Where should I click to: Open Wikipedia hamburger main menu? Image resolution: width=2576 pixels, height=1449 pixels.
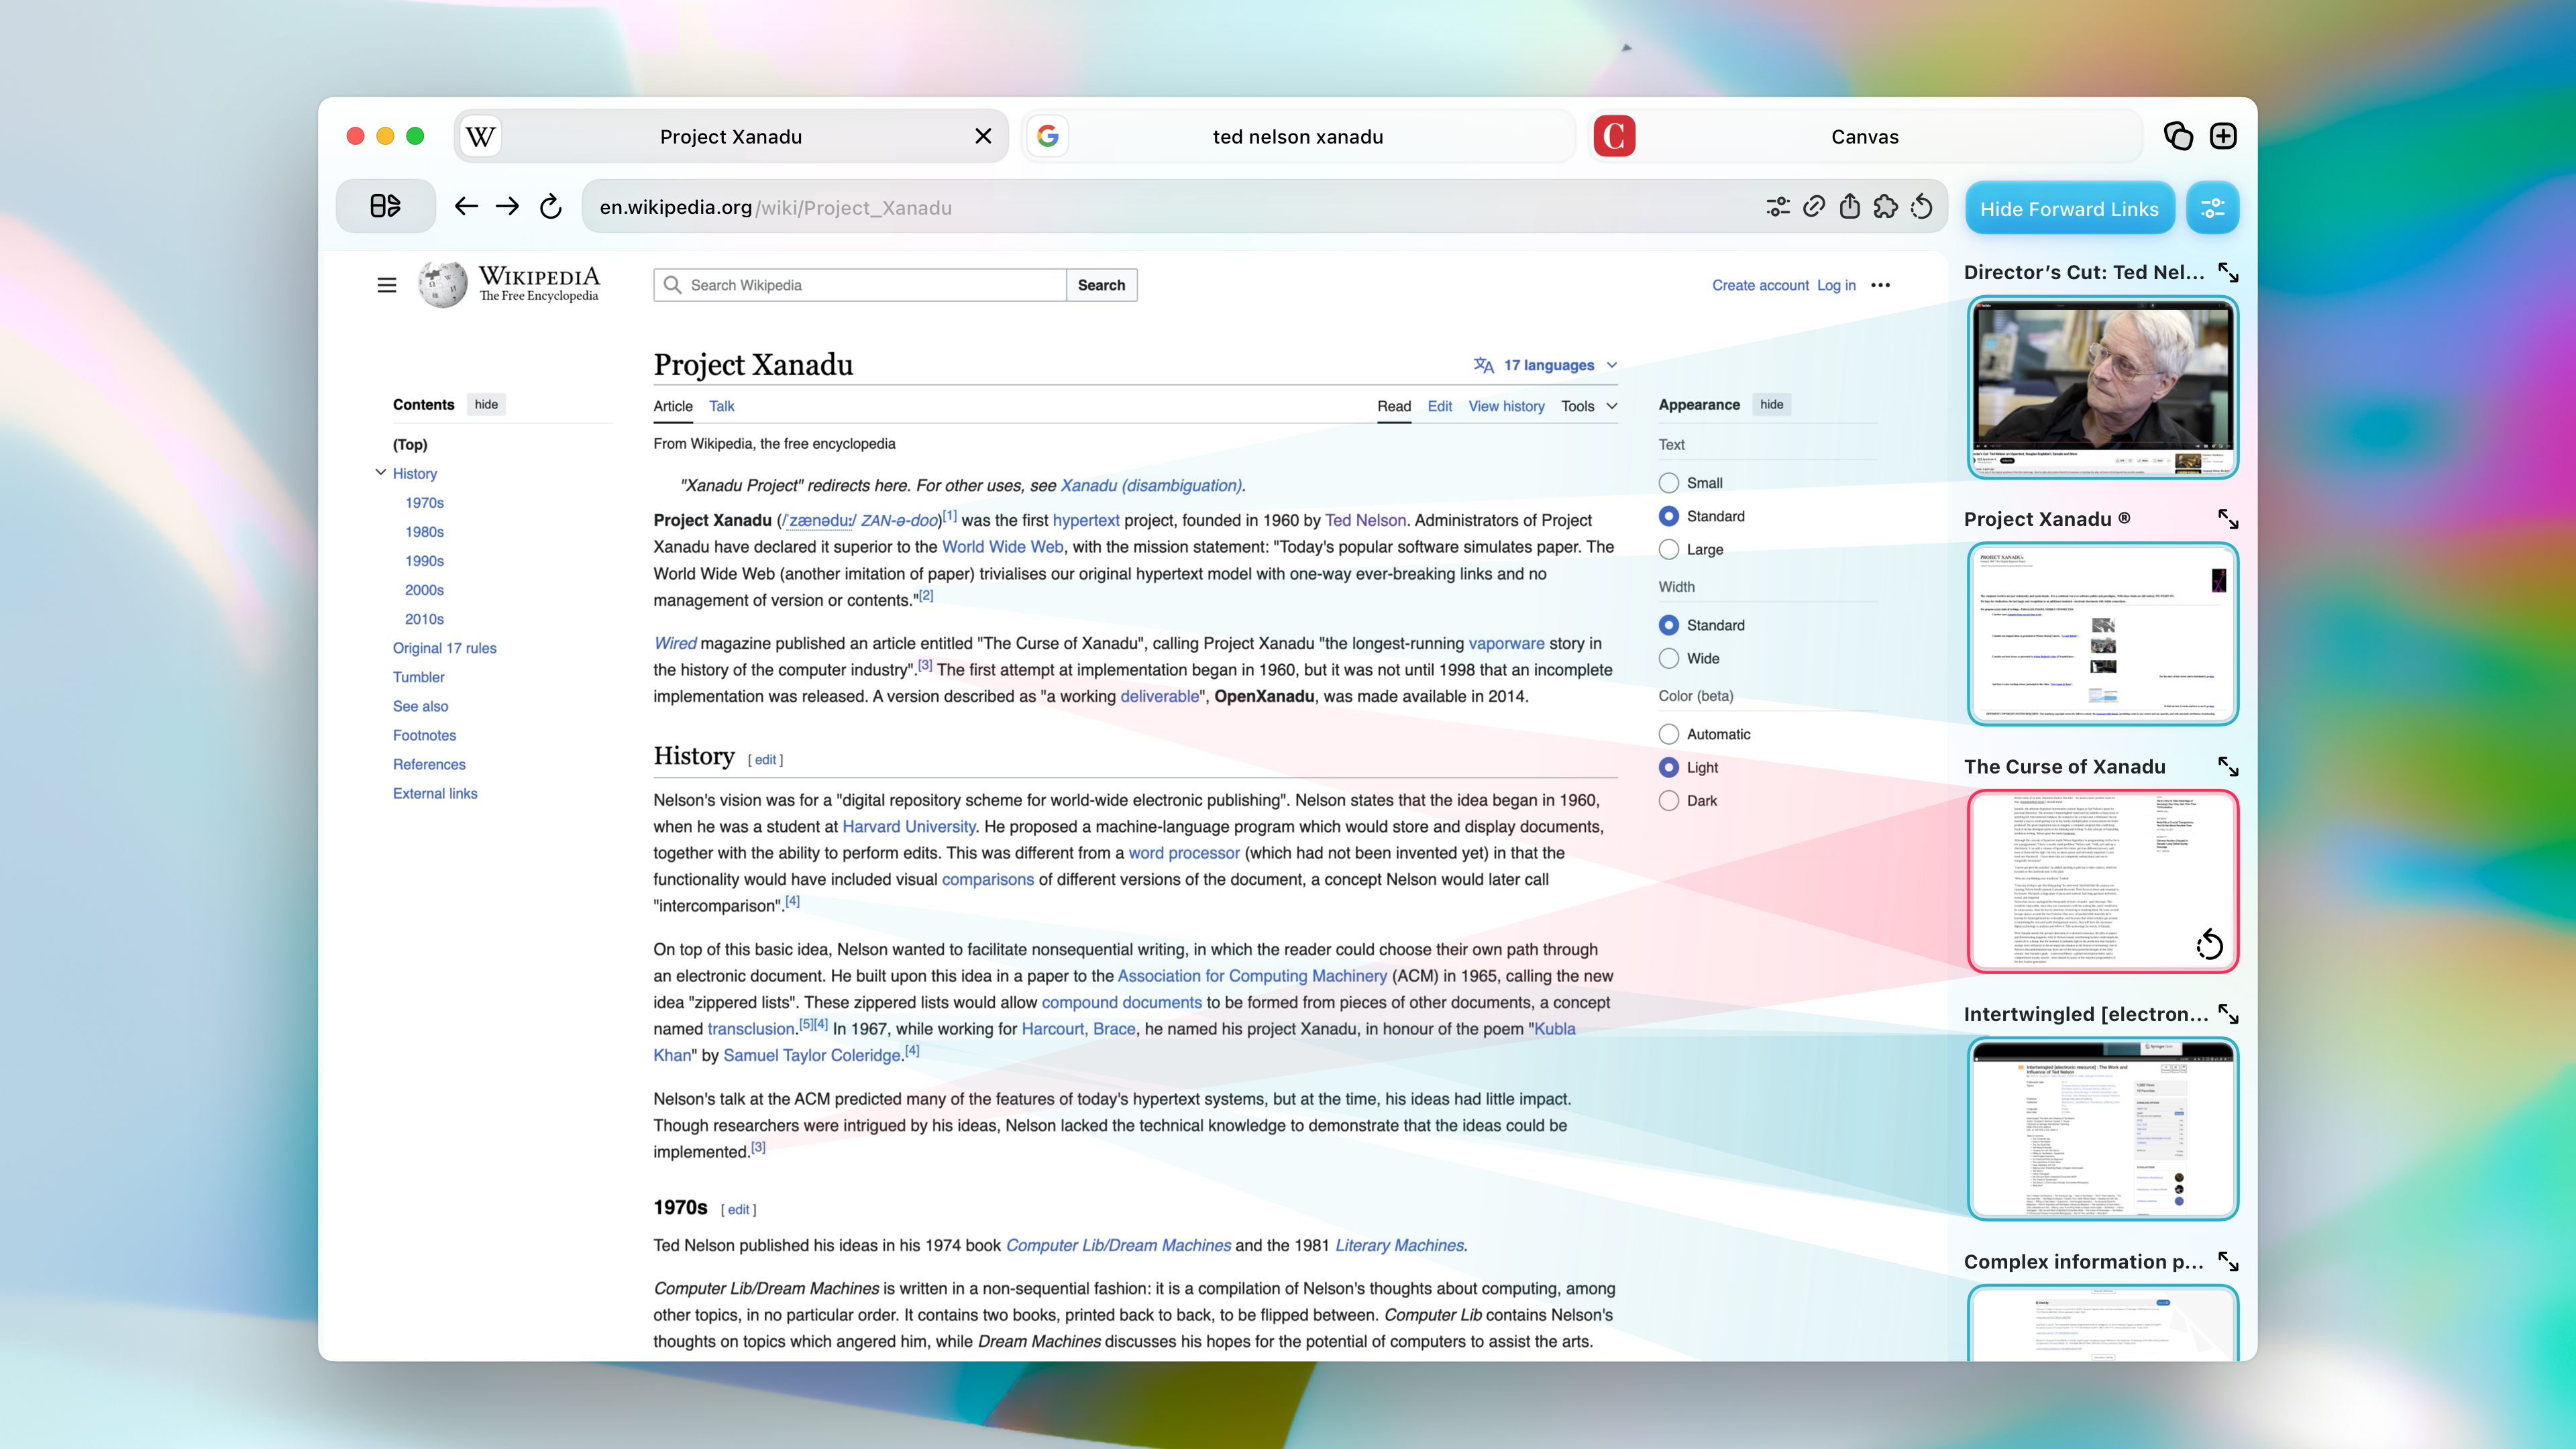(386, 285)
